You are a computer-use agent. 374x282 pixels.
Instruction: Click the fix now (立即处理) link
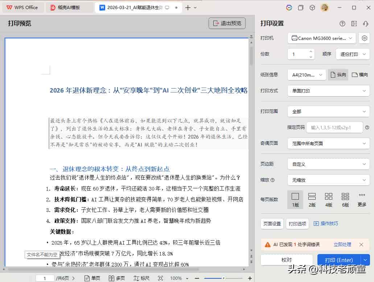click(x=342, y=245)
